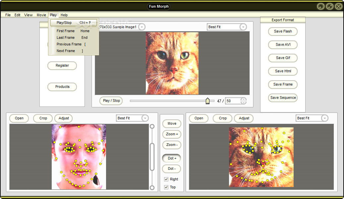The height and width of the screenshot is (199, 344).
Task: Expand the right image Best Fit dropdown
Action: [325, 118]
